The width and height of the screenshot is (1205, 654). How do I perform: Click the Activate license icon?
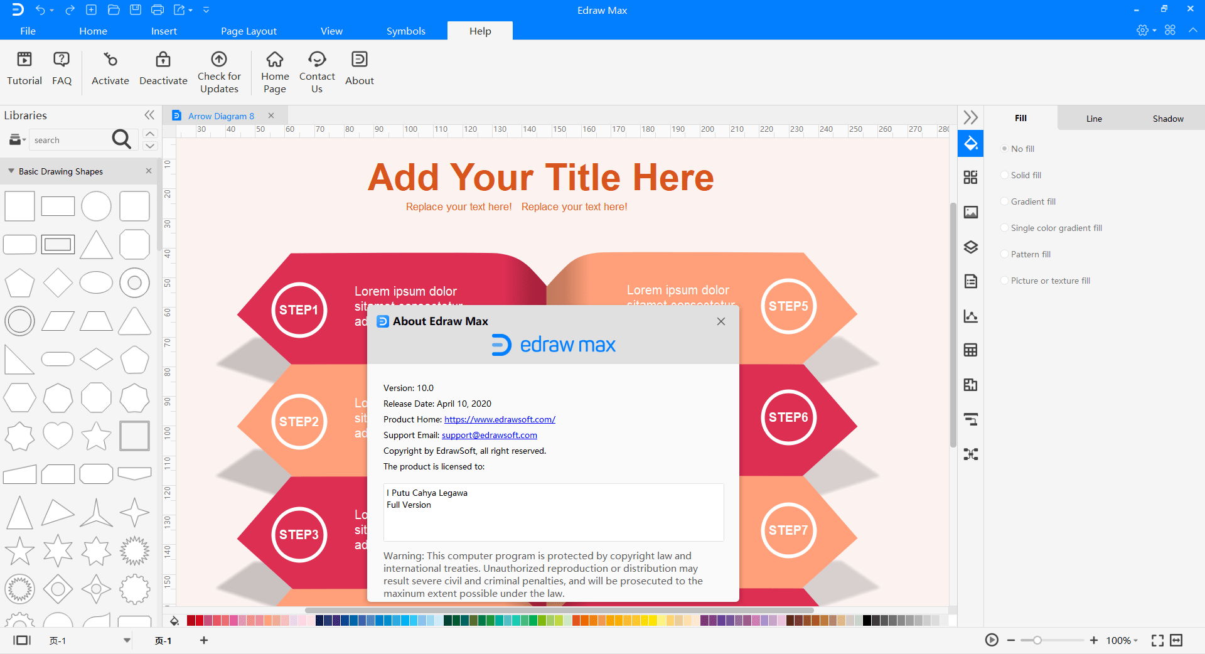110,60
